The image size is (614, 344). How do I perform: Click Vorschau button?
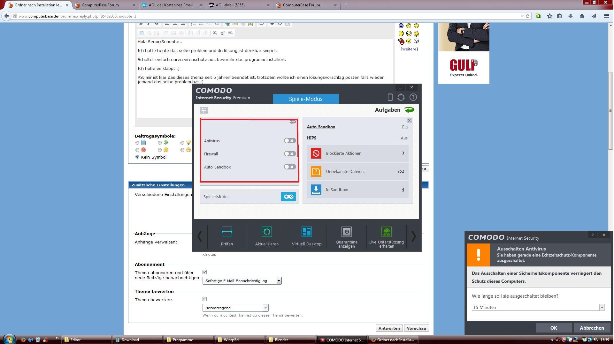pyautogui.click(x=416, y=328)
